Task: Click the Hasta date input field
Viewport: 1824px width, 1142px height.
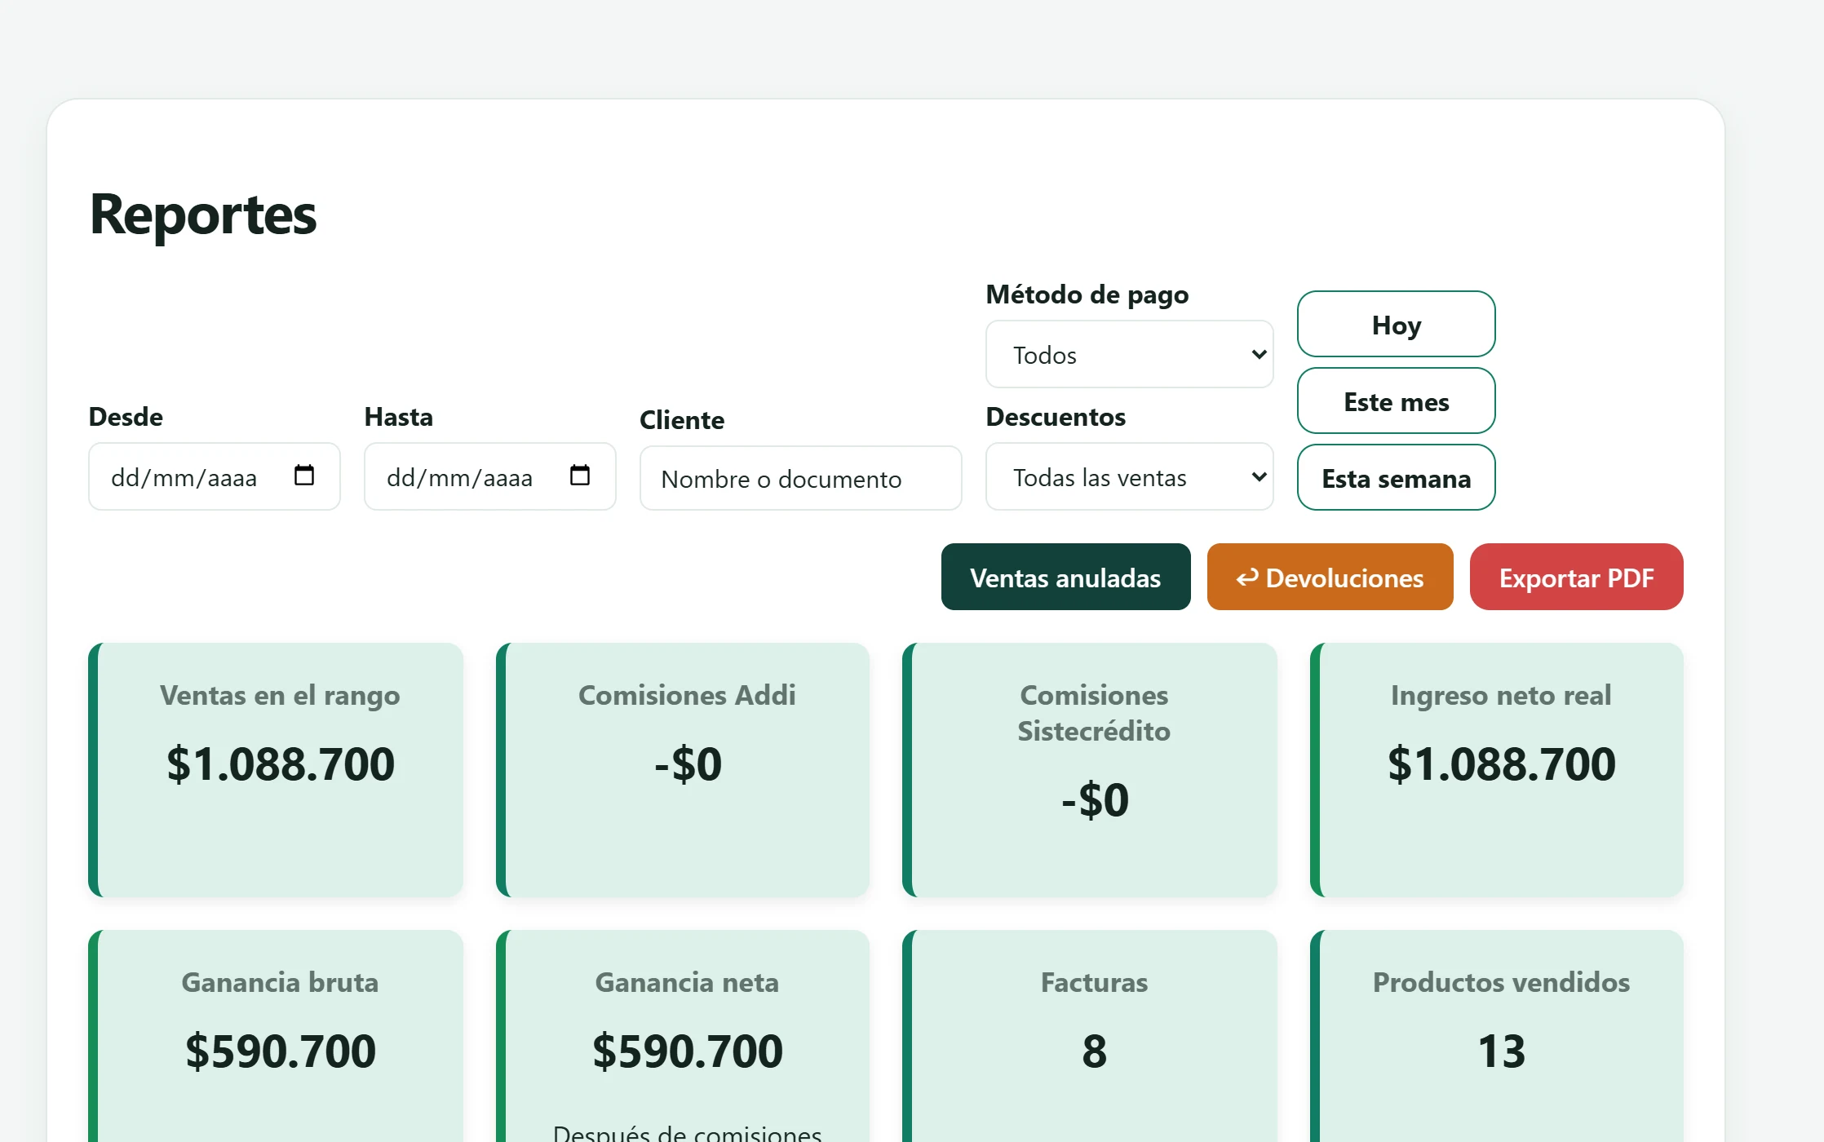Action: 490,476
